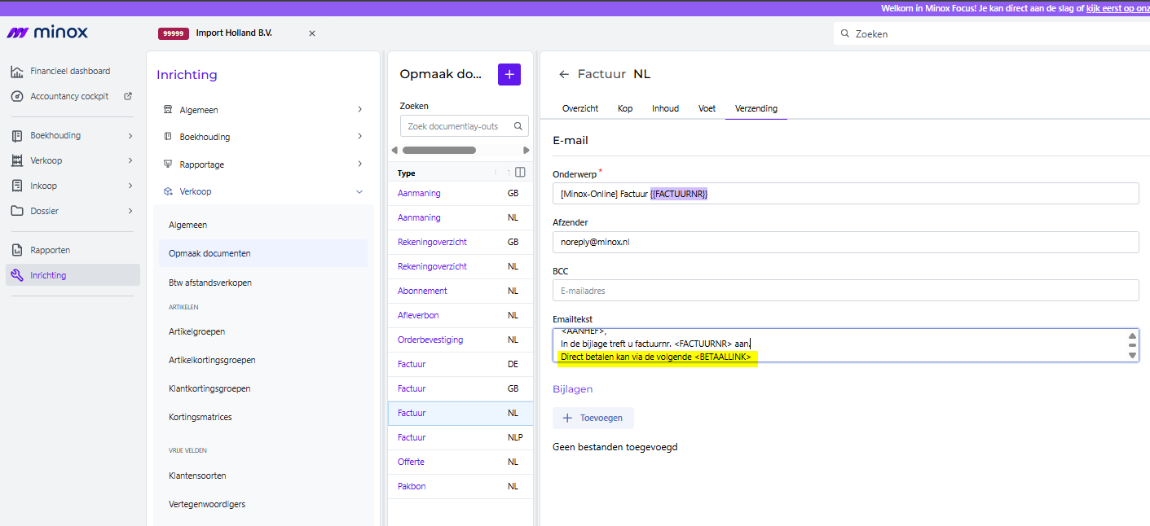Click the Algemeen building icon in Inrichting
Screen dimensions: 1150x526
[168, 110]
